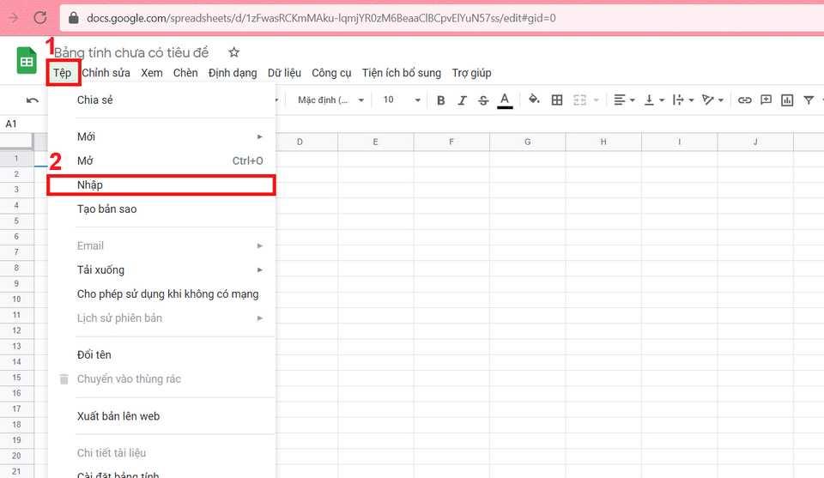The width and height of the screenshot is (824, 478).
Task: Expand the horizontal align dropdown
Action: 625,100
